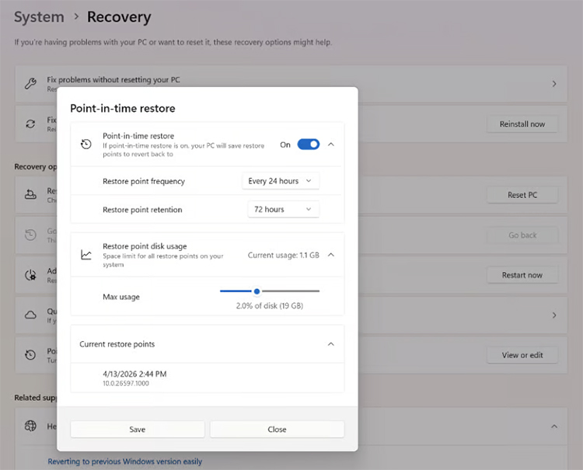The image size is (583, 470).
Task: Open Reverting to previous Windows version link
Action: tap(125, 461)
